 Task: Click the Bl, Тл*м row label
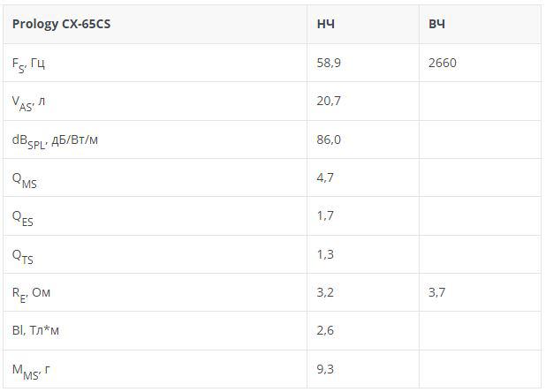click(36, 330)
